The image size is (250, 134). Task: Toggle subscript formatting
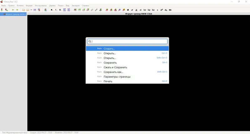tap(166, 10)
